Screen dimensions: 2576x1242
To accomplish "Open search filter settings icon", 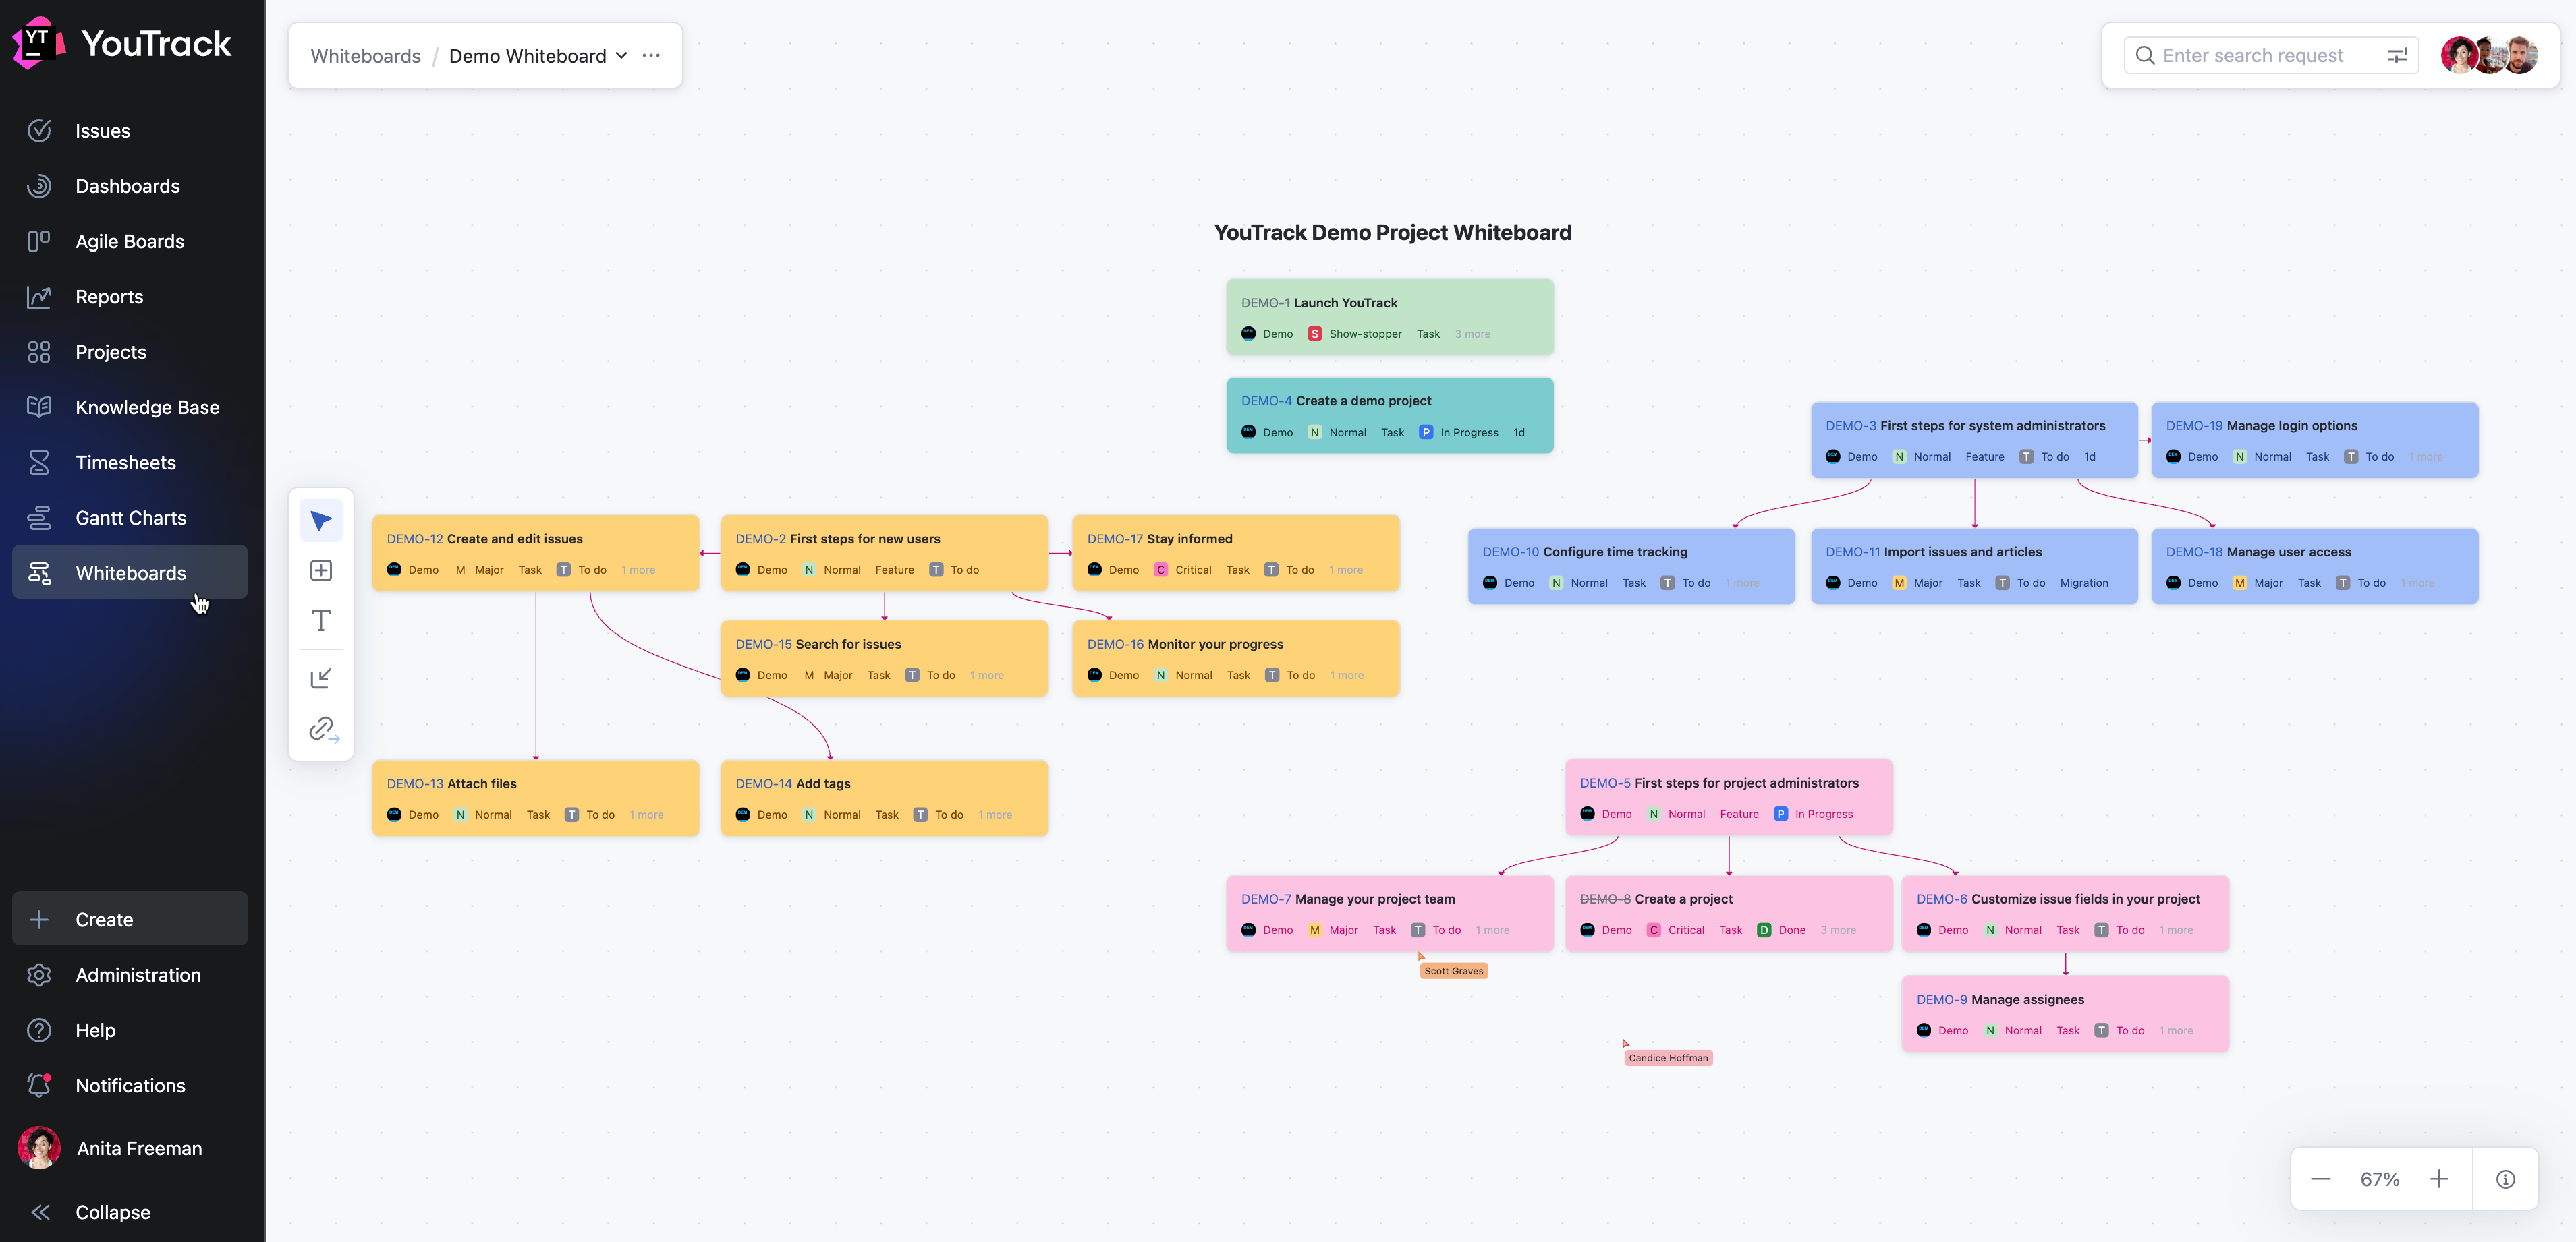I will point(2397,56).
